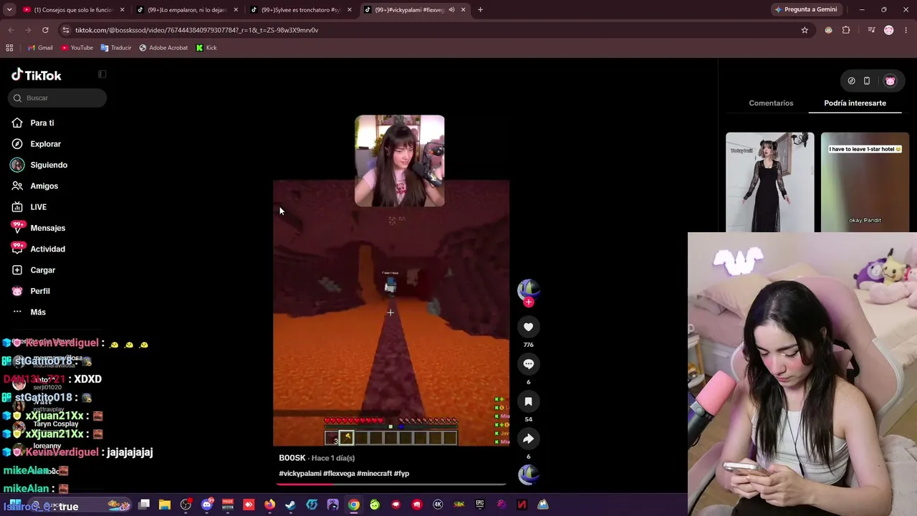Open File Explorer from the taskbar
This screenshot has width=917, height=516.
coord(165,505)
